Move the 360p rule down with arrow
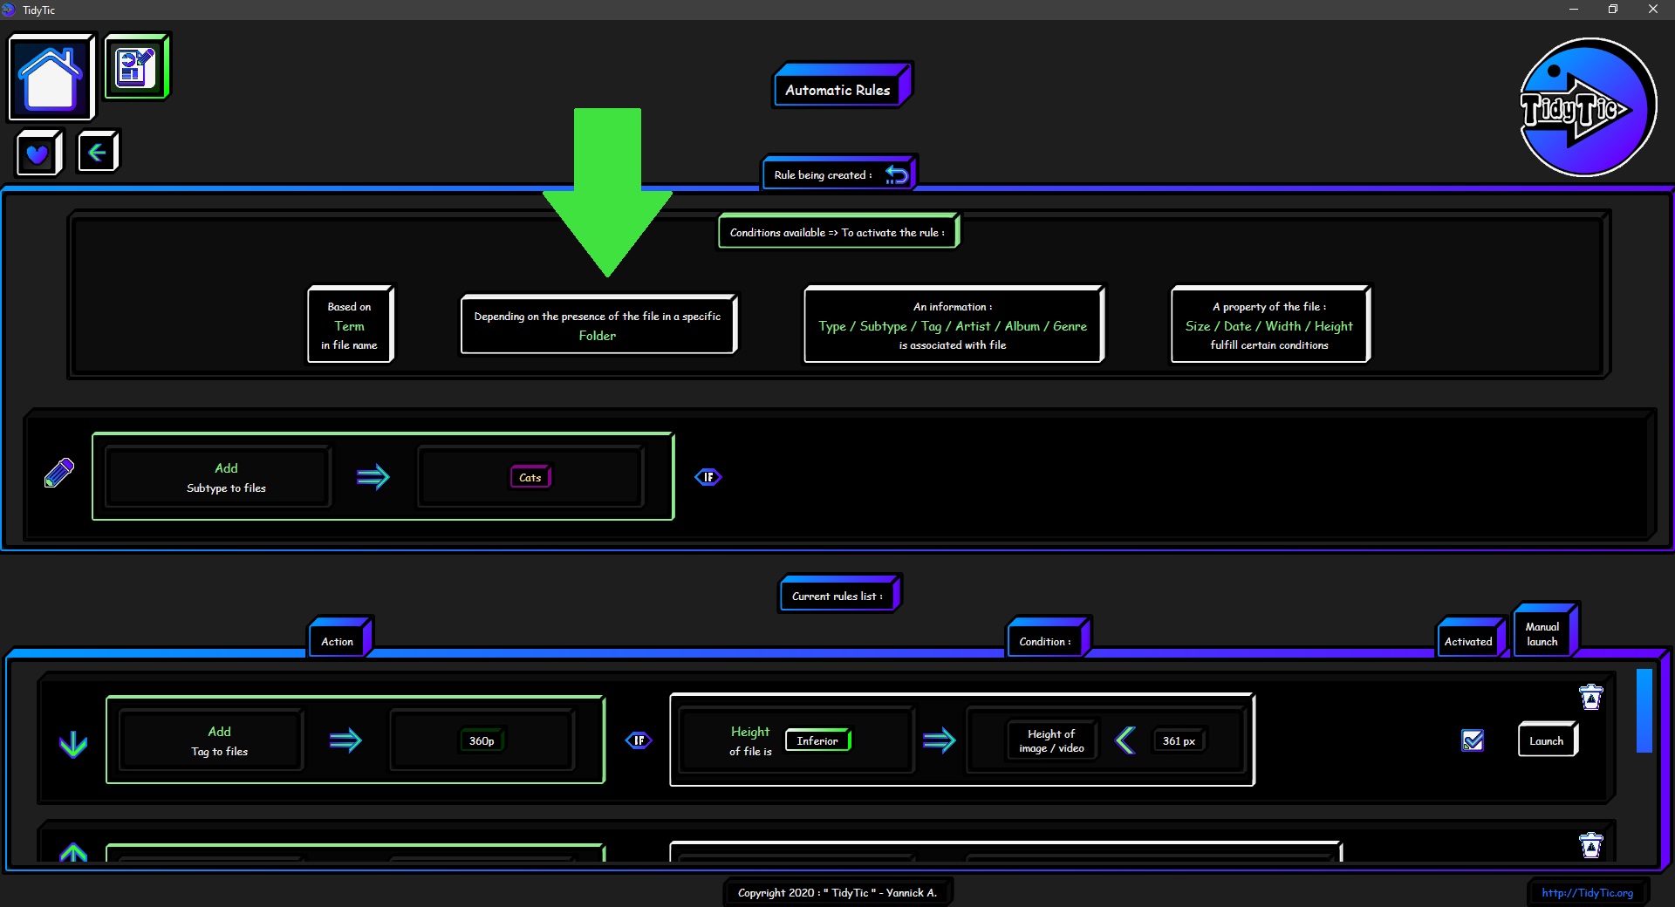 pos(73,744)
